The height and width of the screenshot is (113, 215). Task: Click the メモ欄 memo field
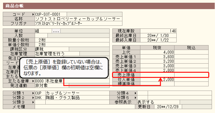point(85,107)
